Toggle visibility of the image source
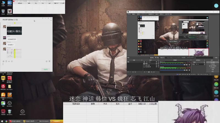The image size is (220, 123). (156, 63)
